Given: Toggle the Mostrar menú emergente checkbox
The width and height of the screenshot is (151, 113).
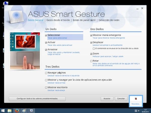Looking at the screenshot, I should click(x=91, y=35).
